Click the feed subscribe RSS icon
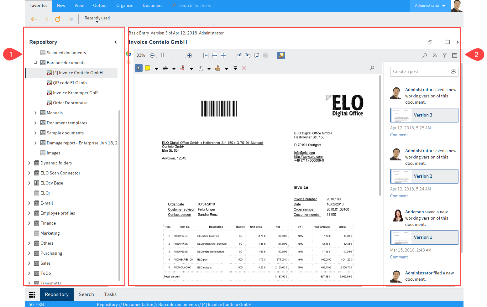The height and width of the screenshot is (307, 487). pos(434,55)
